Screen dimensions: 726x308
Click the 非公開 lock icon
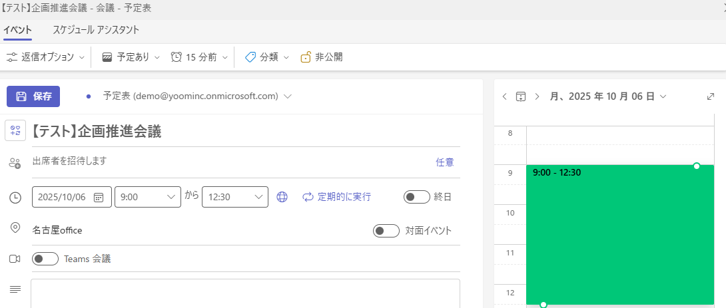[x=306, y=57]
